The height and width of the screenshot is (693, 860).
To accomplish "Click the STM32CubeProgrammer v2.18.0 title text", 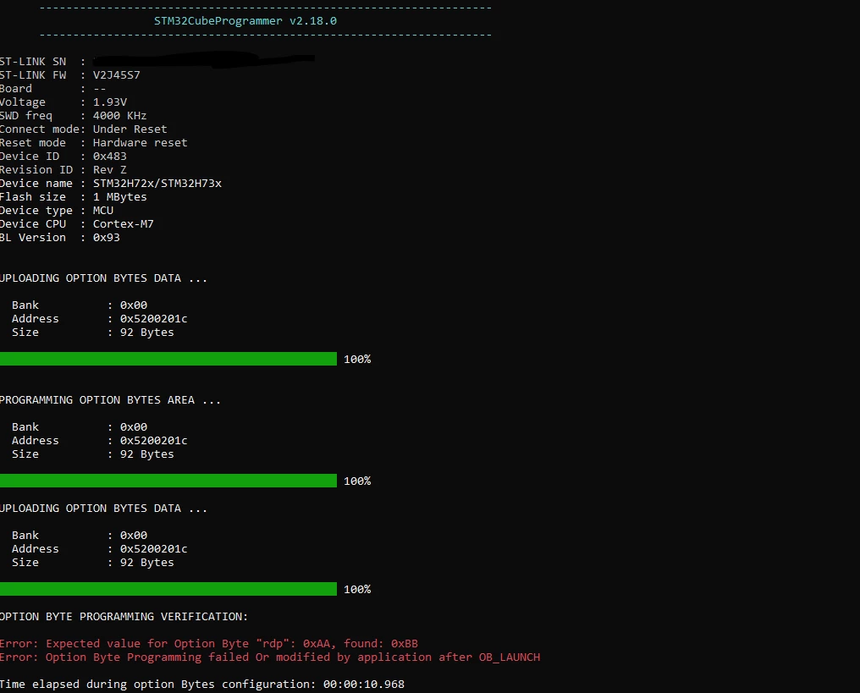I will (245, 21).
